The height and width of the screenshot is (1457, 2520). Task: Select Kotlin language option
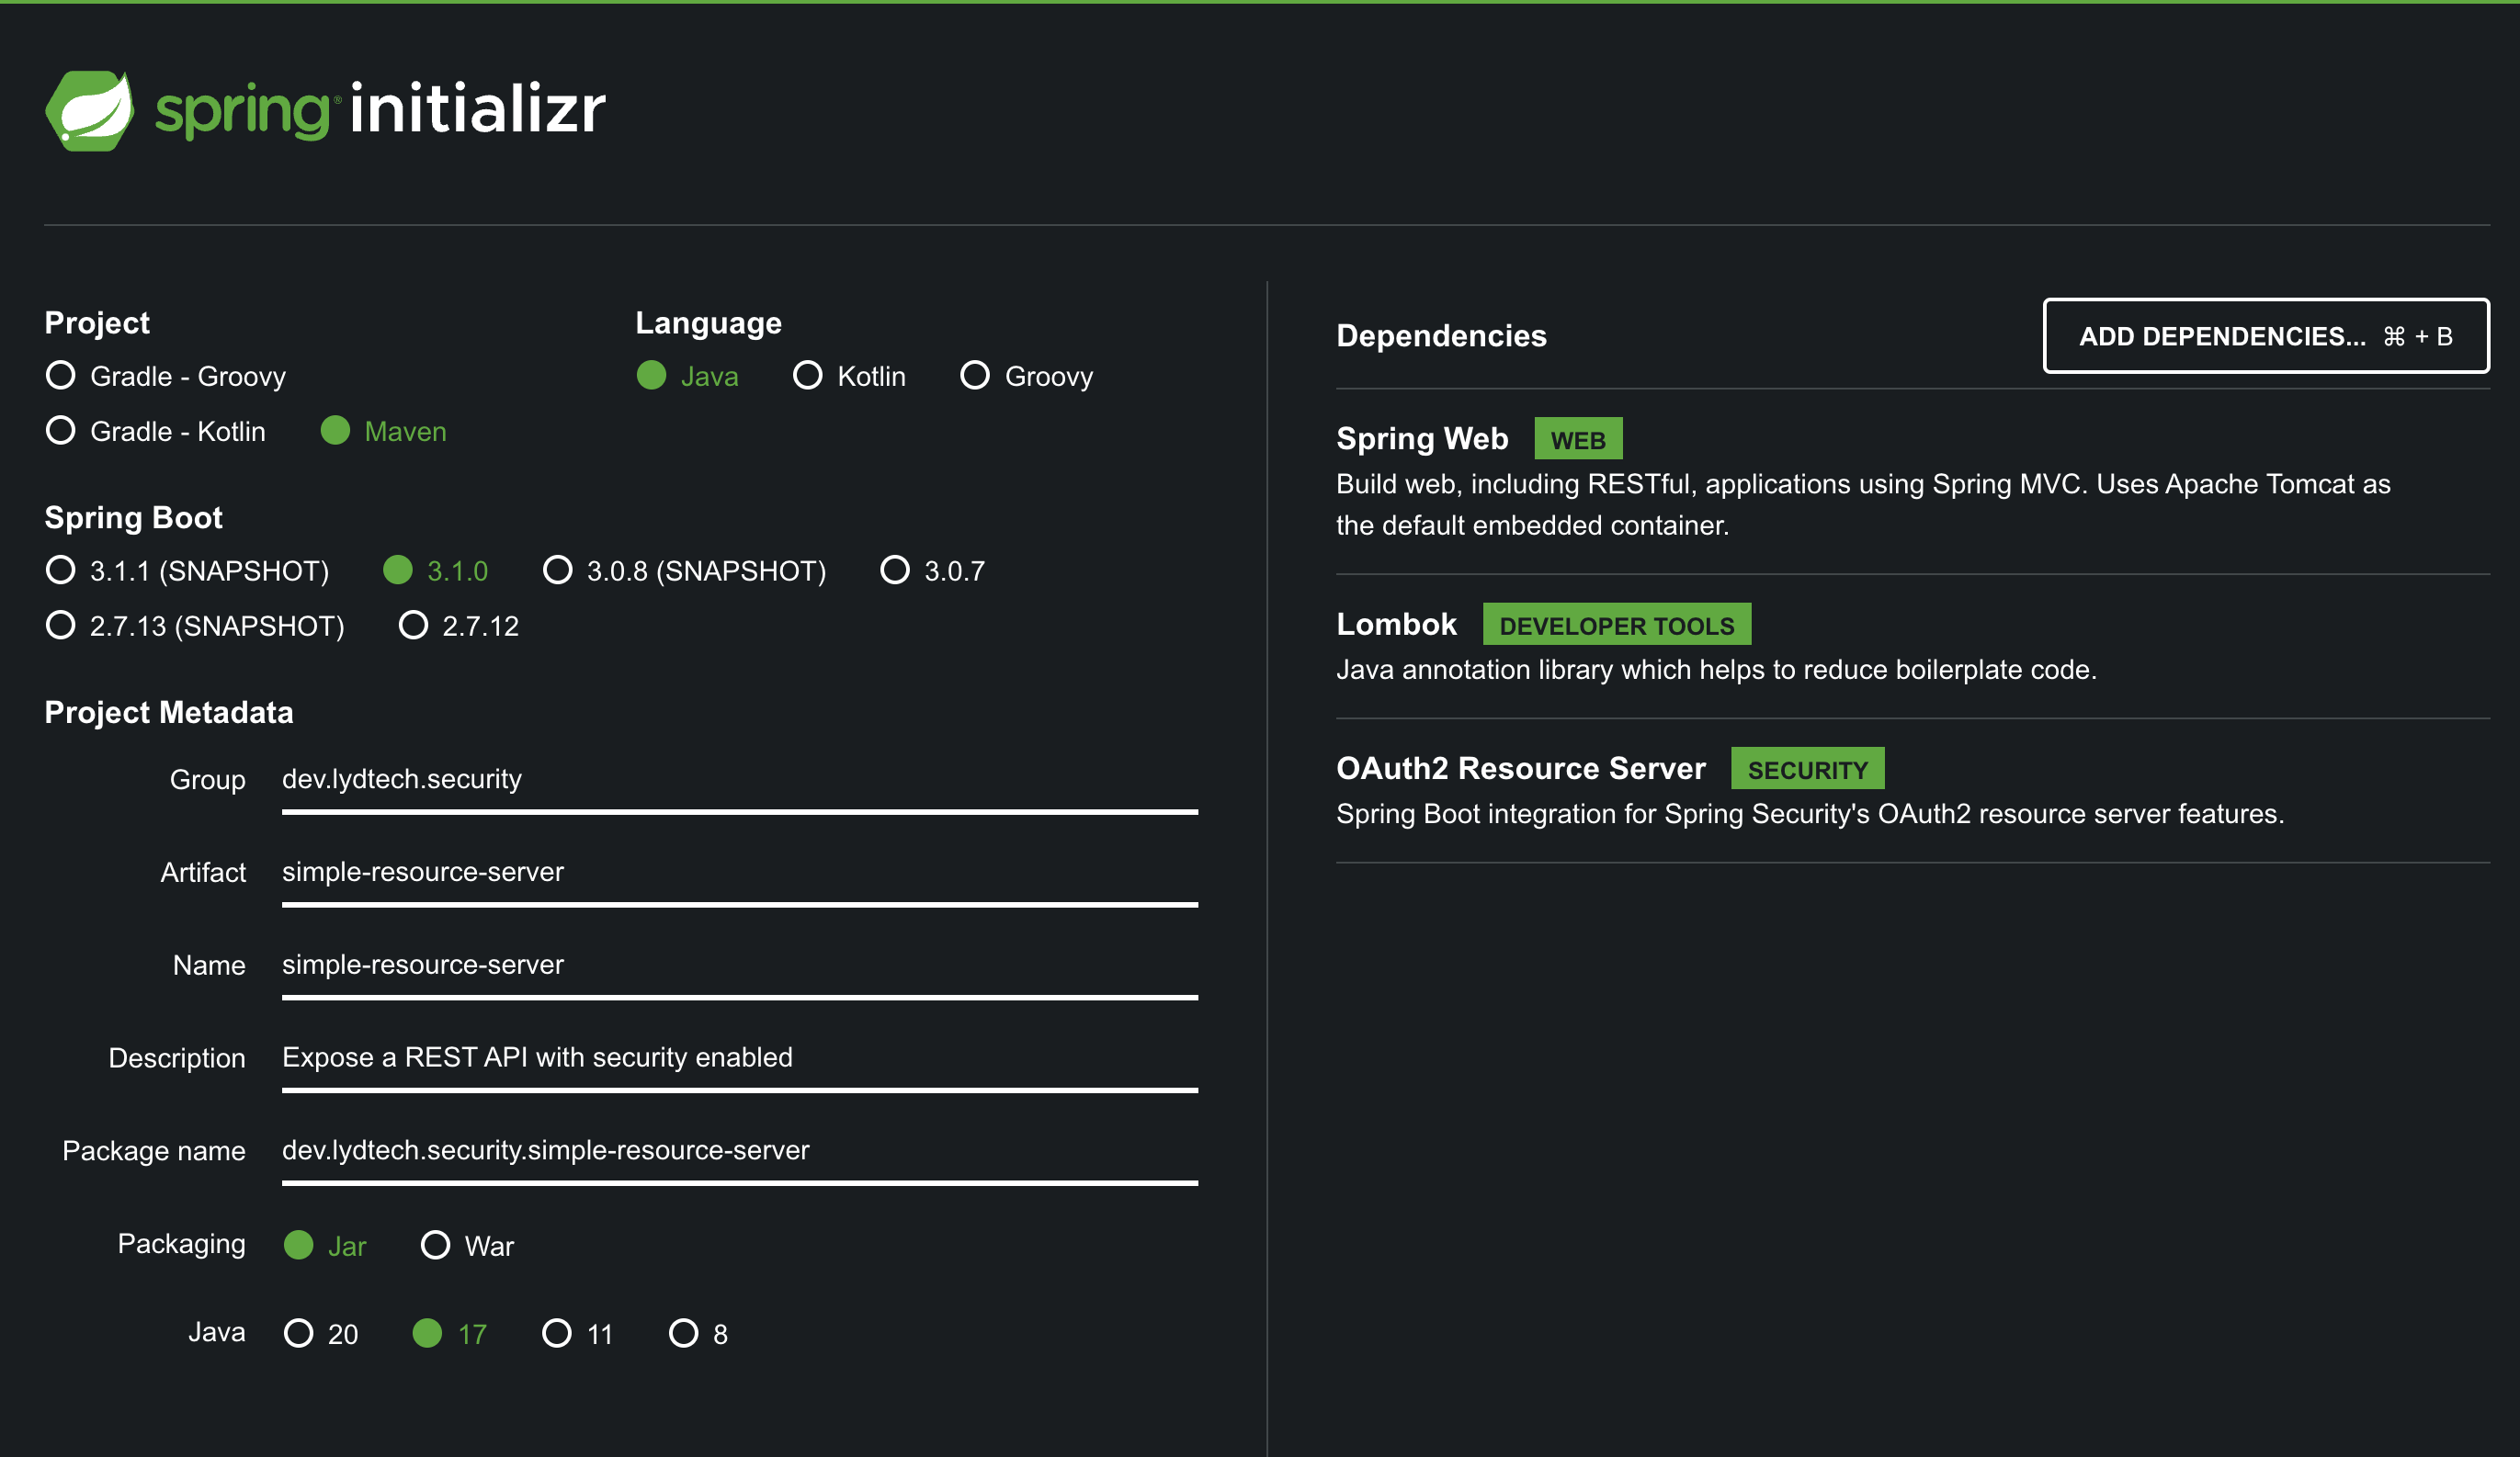tap(849, 376)
